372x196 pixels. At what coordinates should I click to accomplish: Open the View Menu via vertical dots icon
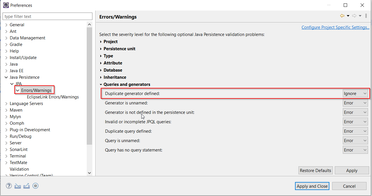coord(366,16)
